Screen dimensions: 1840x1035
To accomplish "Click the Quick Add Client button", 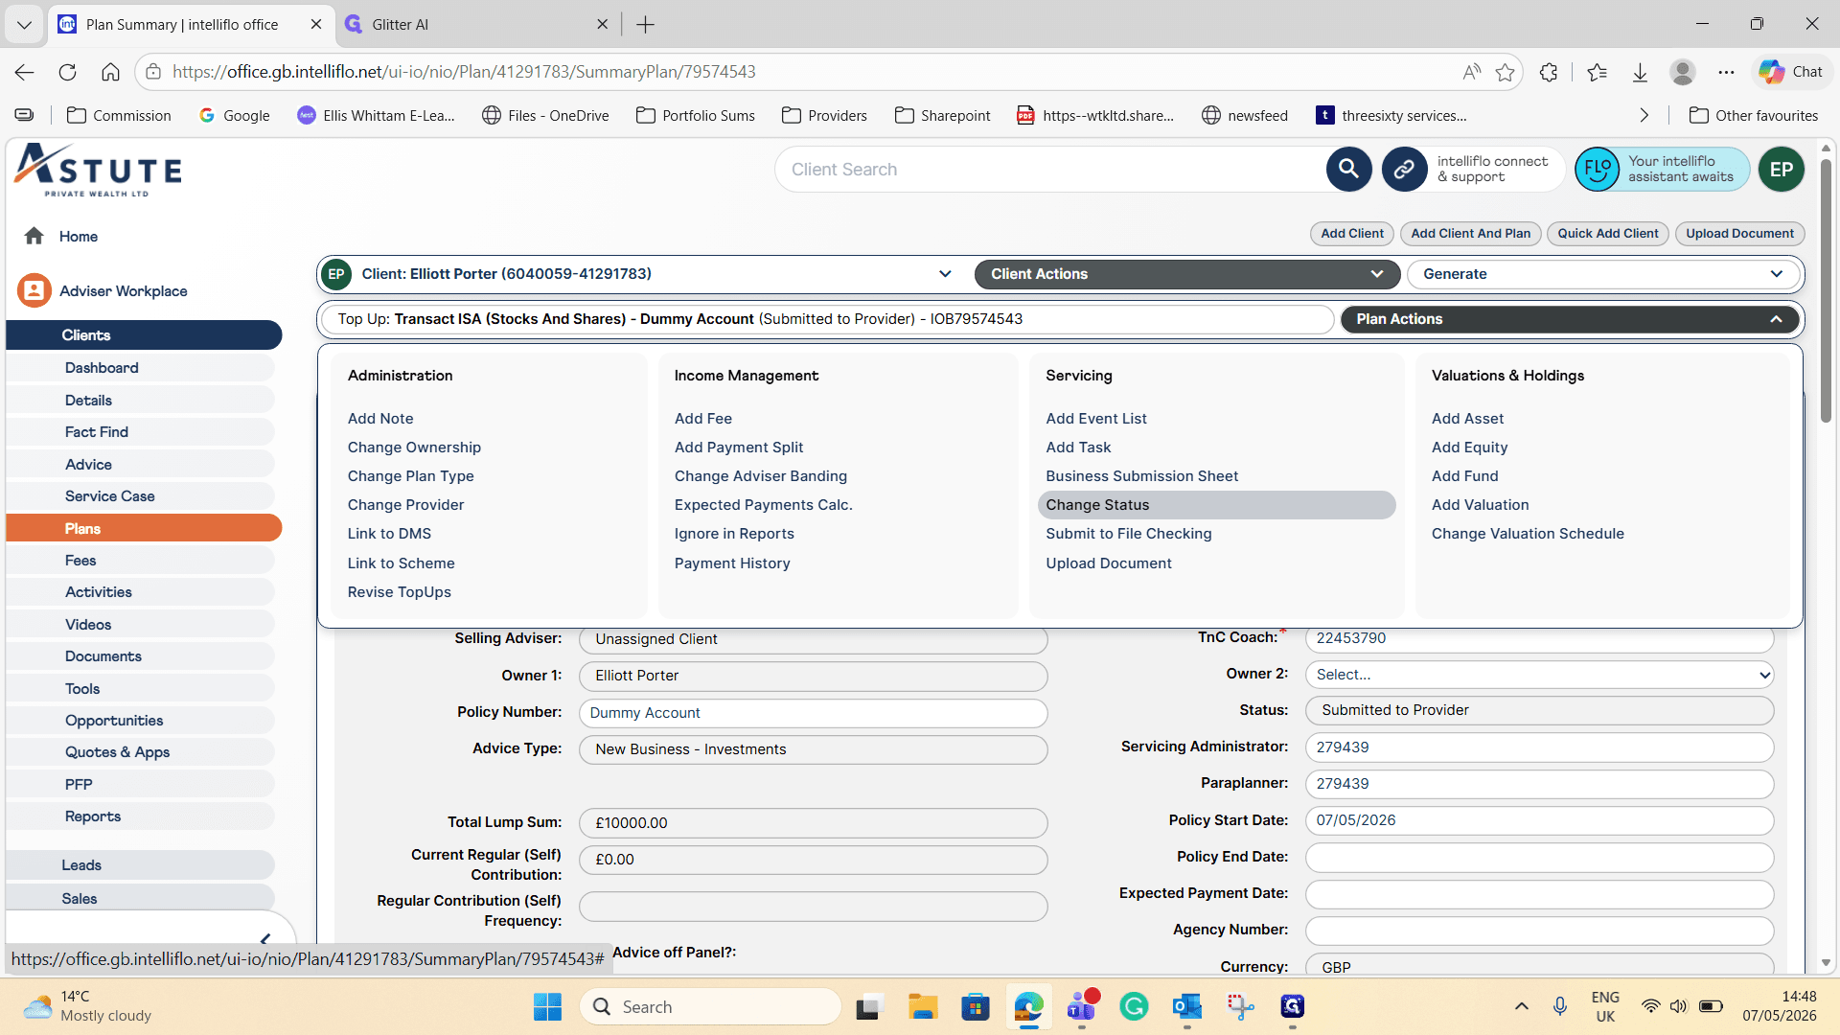I will pyautogui.click(x=1607, y=234).
